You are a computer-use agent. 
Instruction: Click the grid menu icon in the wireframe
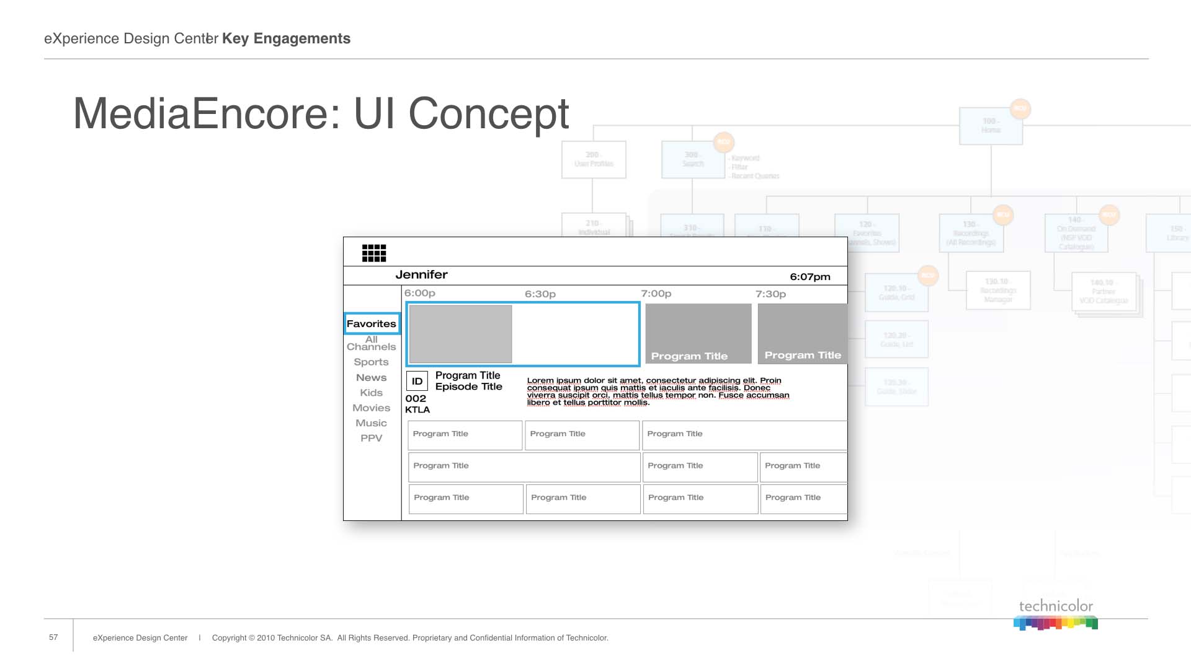click(x=374, y=253)
